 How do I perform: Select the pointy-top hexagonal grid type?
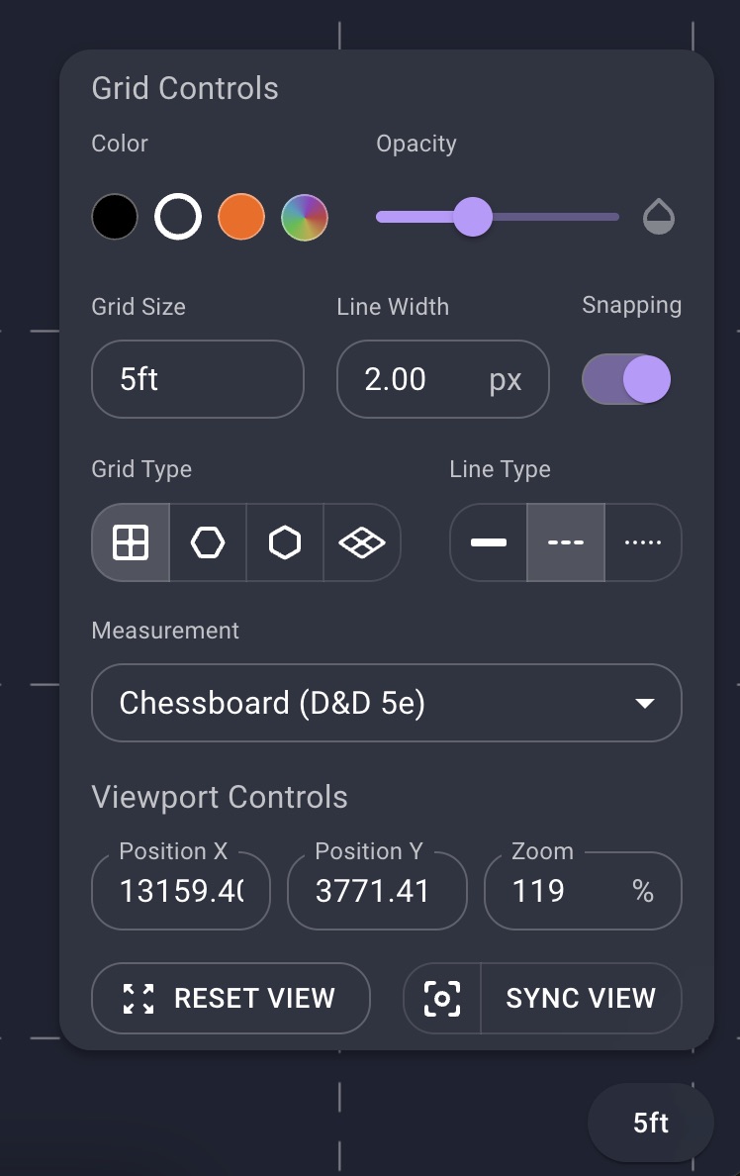284,542
